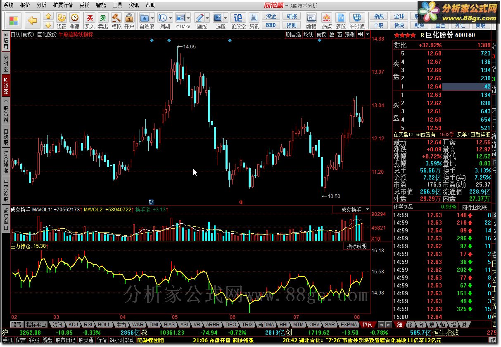Click the skip-to-end arrow icon above chart
Screen dimensions: 501x347
click(361, 34)
